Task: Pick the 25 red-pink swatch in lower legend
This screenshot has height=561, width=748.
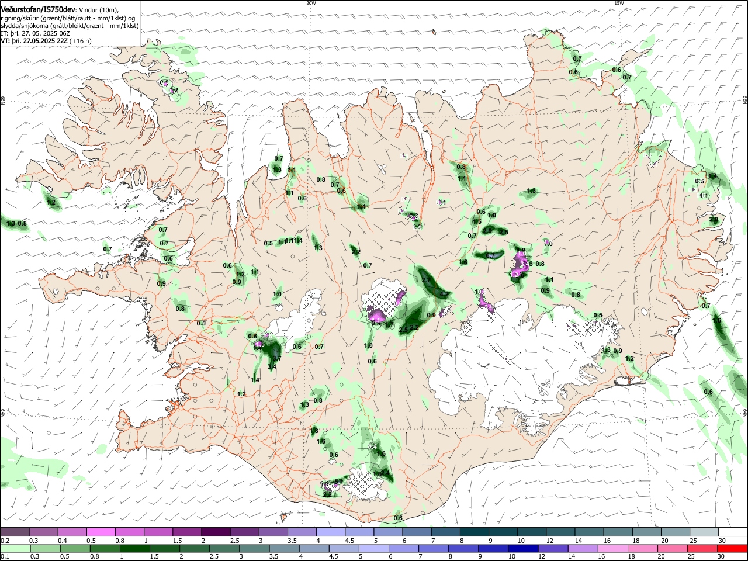Action: (x=702, y=548)
